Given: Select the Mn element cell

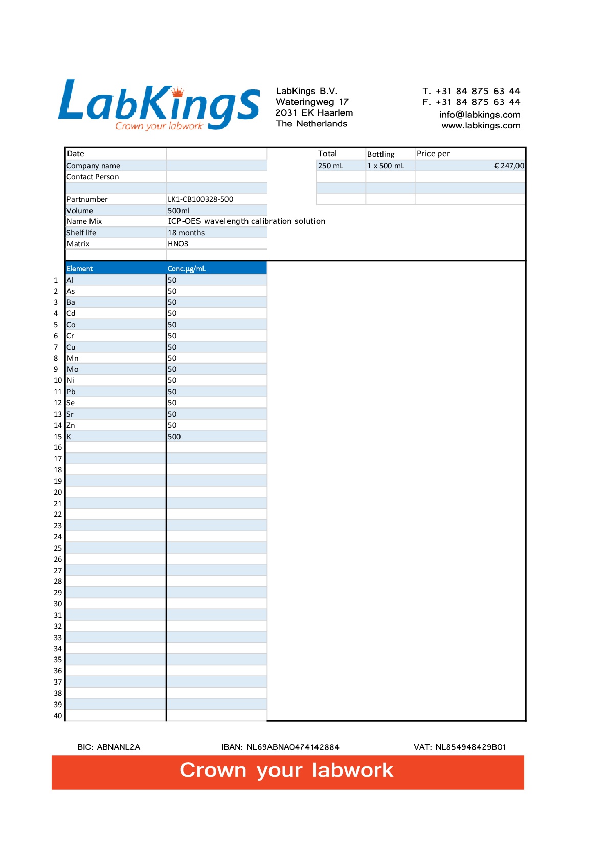Looking at the screenshot, I should [116, 358].
